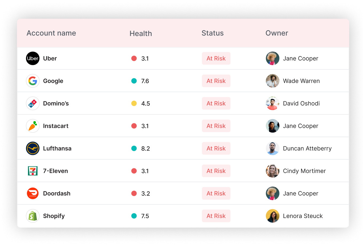The image size is (363, 245).
Task: Open the Domino's account name
Action: pos(56,103)
